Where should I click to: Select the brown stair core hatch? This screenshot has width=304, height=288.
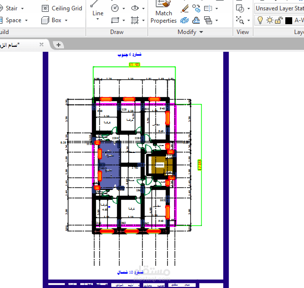pyautogui.click(x=161, y=165)
